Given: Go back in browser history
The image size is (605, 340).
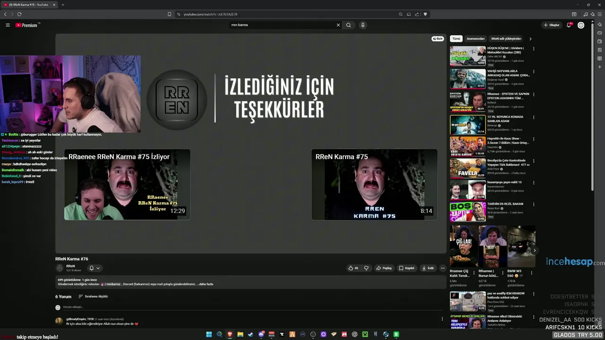Looking at the screenshot, I should click(x=5, y=14).
